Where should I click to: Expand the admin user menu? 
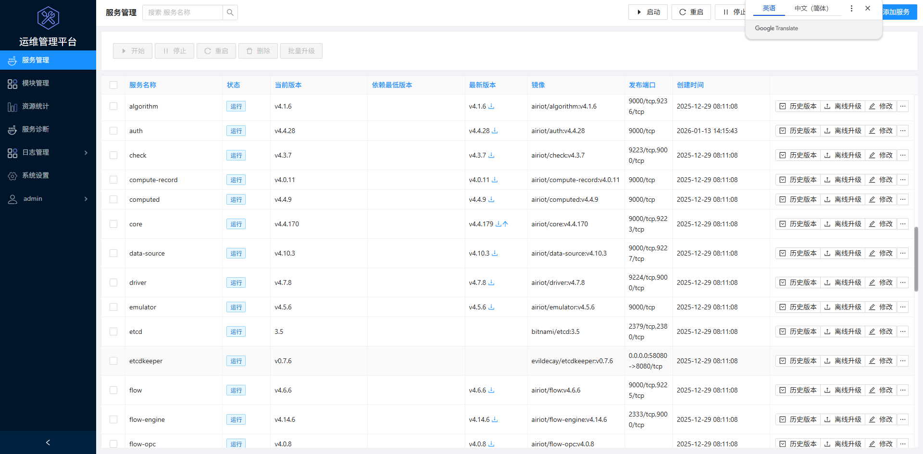point(48,198)
